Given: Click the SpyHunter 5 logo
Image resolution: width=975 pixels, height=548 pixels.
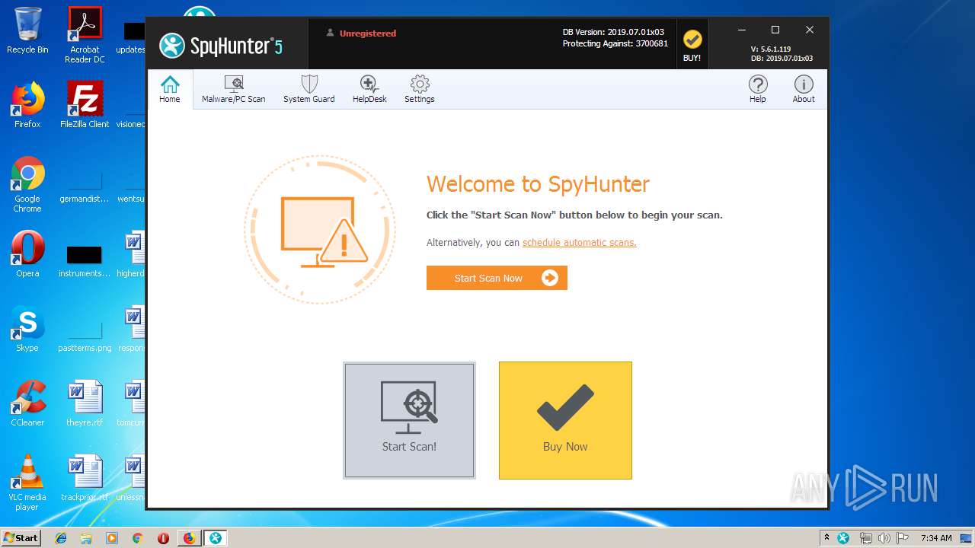Looking at the screenshot, I should tap(221, 46).
